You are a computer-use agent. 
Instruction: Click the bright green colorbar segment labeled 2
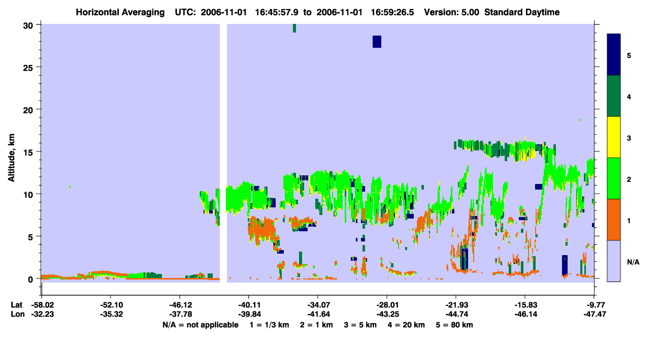614,178
